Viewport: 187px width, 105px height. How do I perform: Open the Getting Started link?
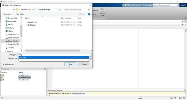79,93
